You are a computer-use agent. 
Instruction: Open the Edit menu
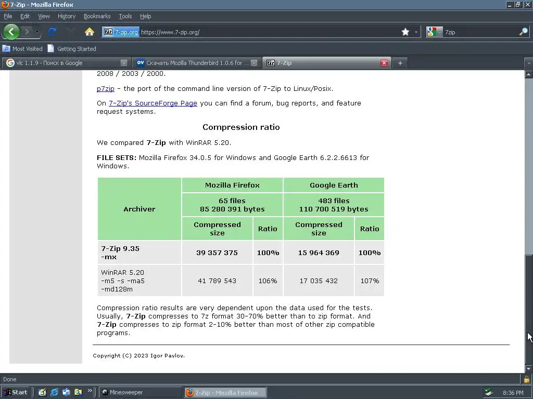pyautogui.click(x=25, y=16)
